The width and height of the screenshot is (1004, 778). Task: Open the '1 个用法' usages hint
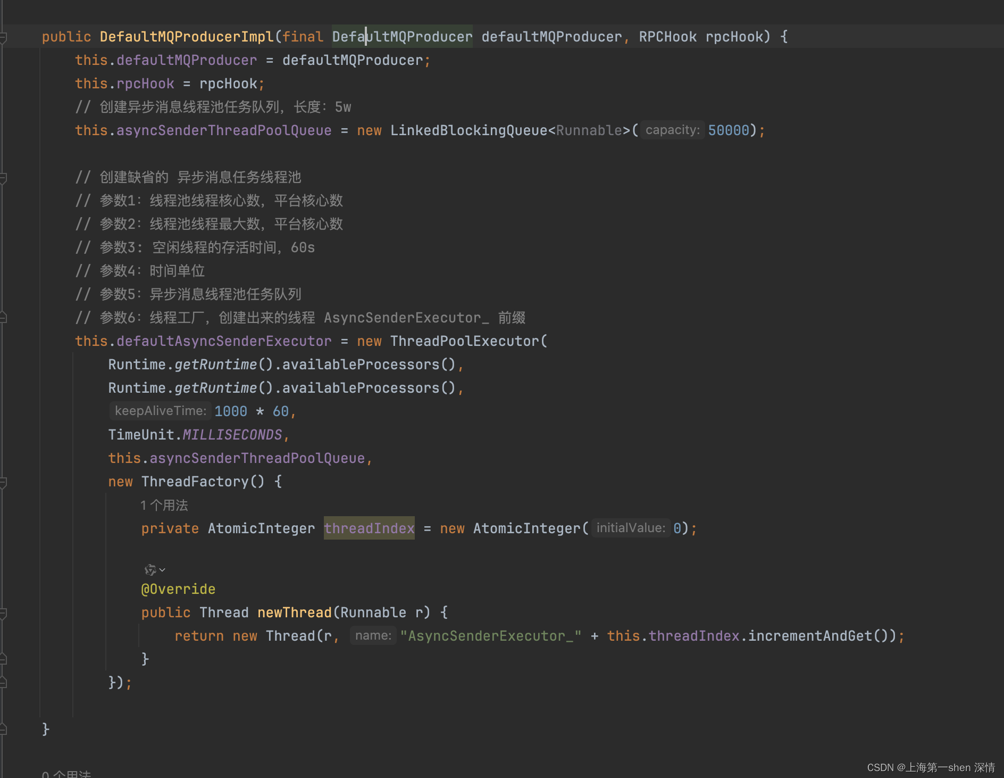tap(164, 505)
